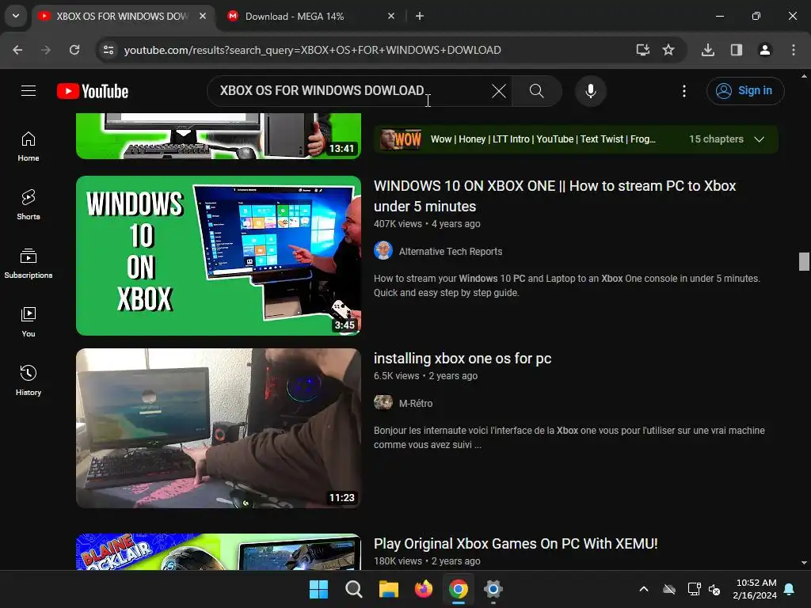Visit M-Rétro channel name

click(415, 403)
